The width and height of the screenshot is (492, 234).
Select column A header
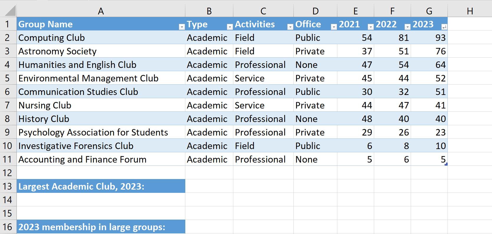[x=101, y=11]
